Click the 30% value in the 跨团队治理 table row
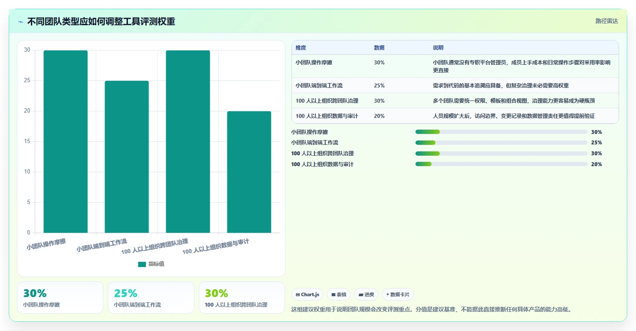This screenshot has height=331, width=636. click(x=379, y=101)
